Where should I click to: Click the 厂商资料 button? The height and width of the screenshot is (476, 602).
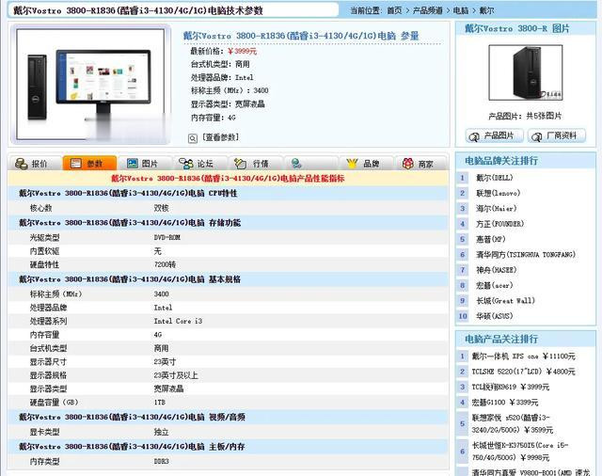tap(557, 135)
